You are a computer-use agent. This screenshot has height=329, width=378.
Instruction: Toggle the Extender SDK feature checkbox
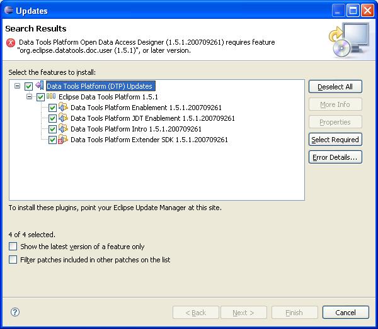pyautogui.click(x=52, y=140)
